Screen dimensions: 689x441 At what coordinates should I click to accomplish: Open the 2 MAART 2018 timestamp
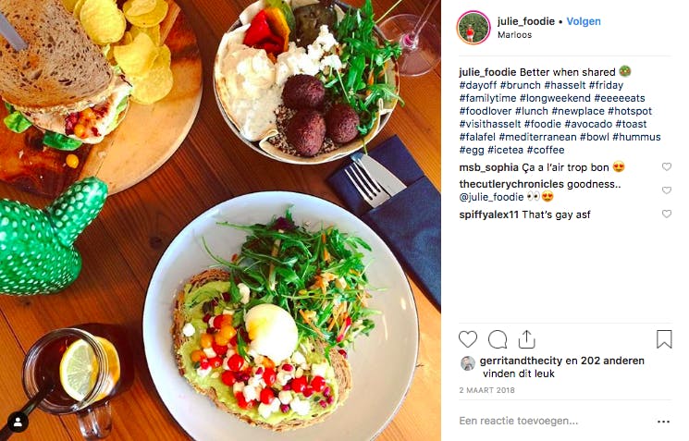(x=486, y=390)
